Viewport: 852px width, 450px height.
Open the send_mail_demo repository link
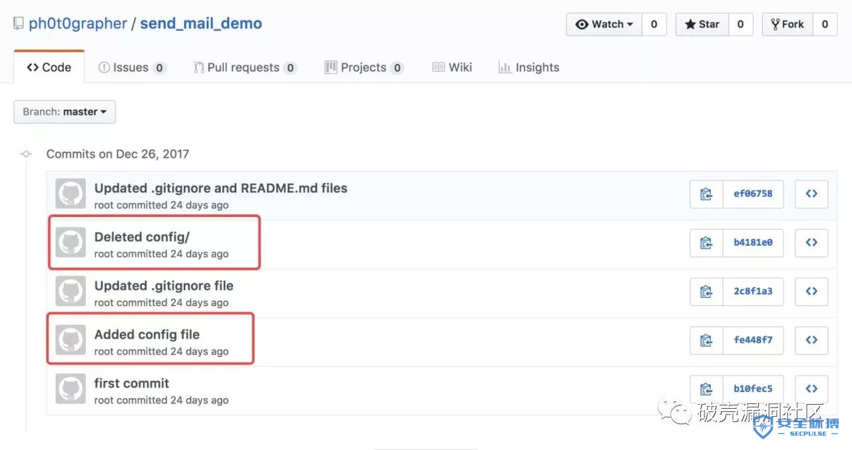point(201,24)
